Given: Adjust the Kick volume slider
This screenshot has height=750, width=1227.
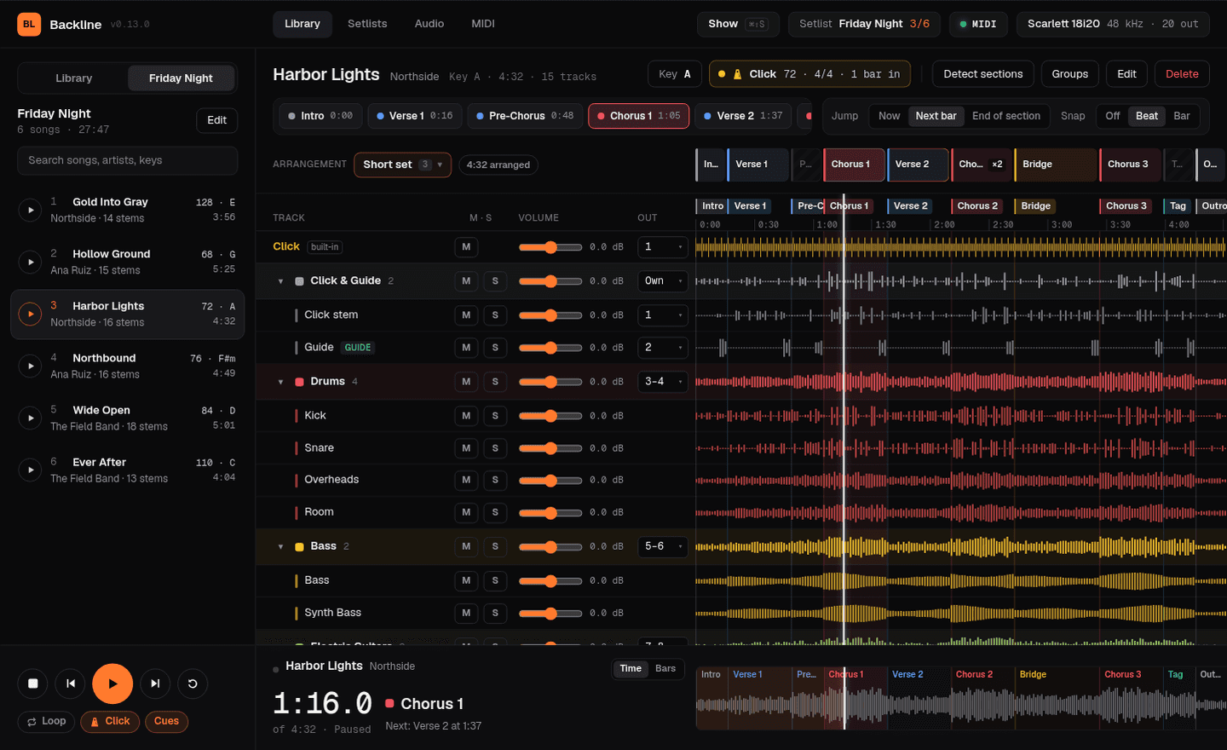Looking at the screenshot, I should click(550, 416).
